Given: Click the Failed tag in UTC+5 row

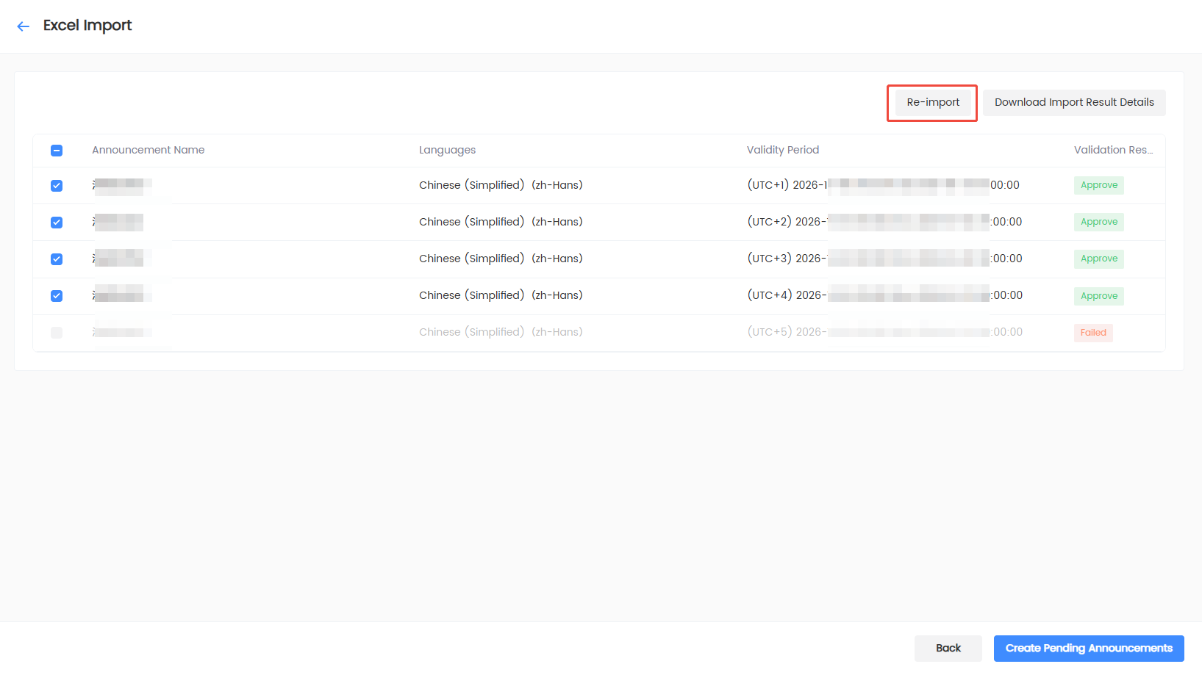Looking at the screenshot, I should (x=1093, y=333).
